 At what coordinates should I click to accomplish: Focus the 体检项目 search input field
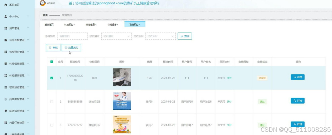[72, 36]
